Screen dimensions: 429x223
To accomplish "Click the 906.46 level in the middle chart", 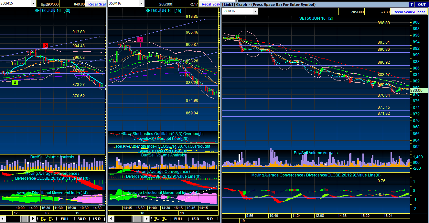I will [192, 32].
